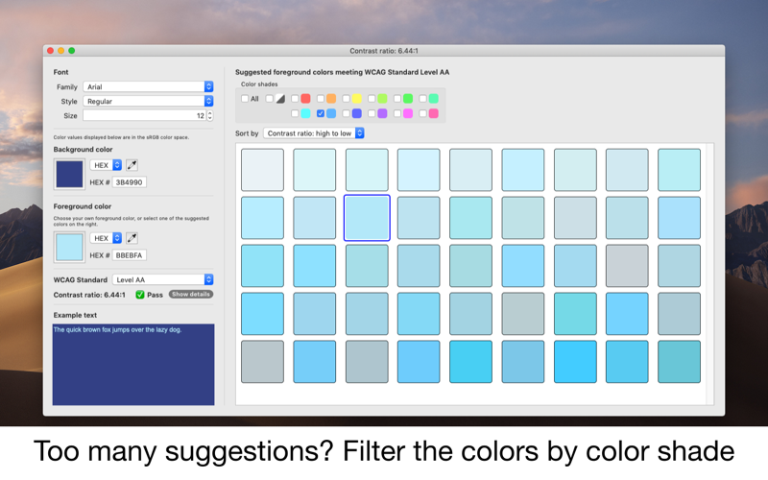Open the WCAG Standard Level AA dropdown
The height and width of the screenshot is (480, 768).
(x=162, y=279)
